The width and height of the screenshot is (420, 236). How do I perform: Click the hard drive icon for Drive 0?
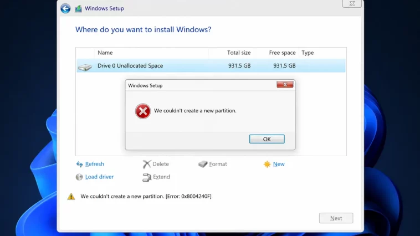[x=85, y=67]
